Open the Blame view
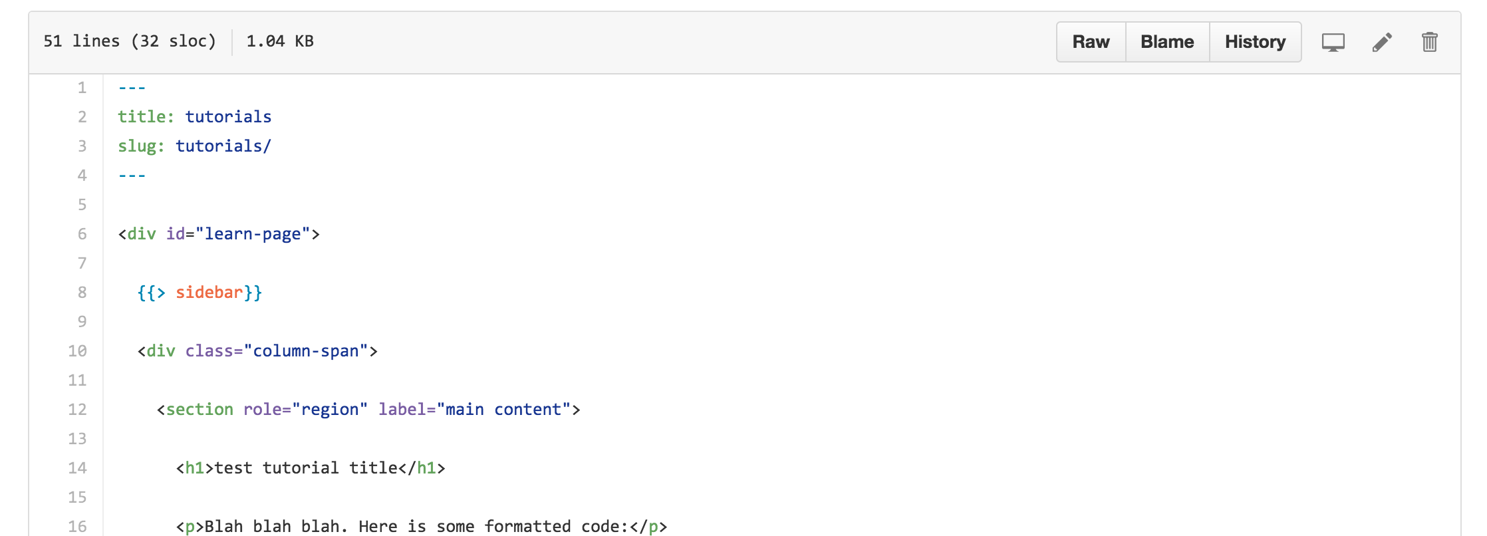The image size is (1487, 536). [1167, 42]
